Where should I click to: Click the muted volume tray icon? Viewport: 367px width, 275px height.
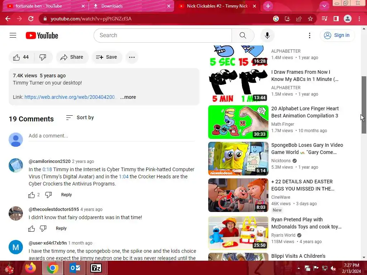pos(334,268)
